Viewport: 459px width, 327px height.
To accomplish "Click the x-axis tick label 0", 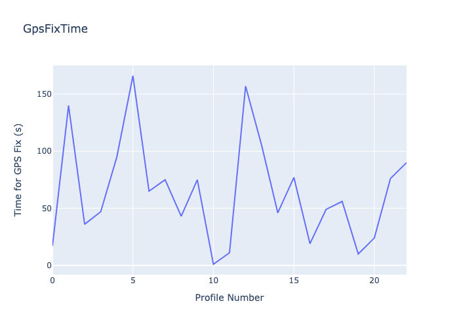I will click(52, 280).
